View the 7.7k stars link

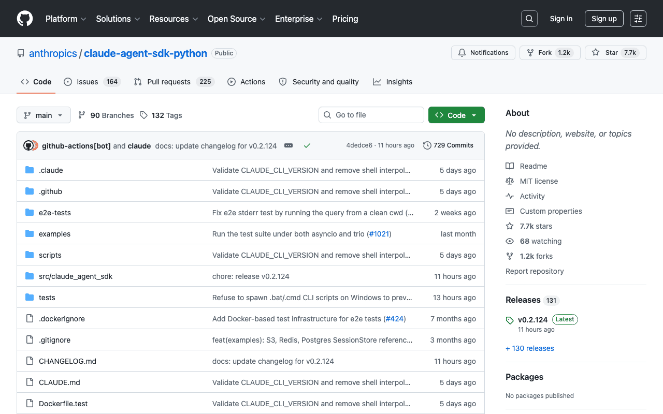(529, 226)
